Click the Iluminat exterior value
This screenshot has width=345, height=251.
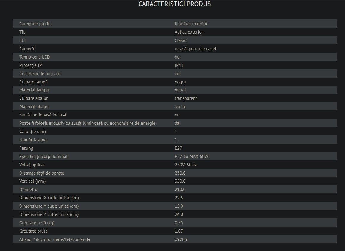[191, 24]
